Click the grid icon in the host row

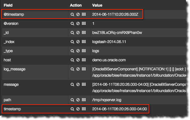coord(84,60)
